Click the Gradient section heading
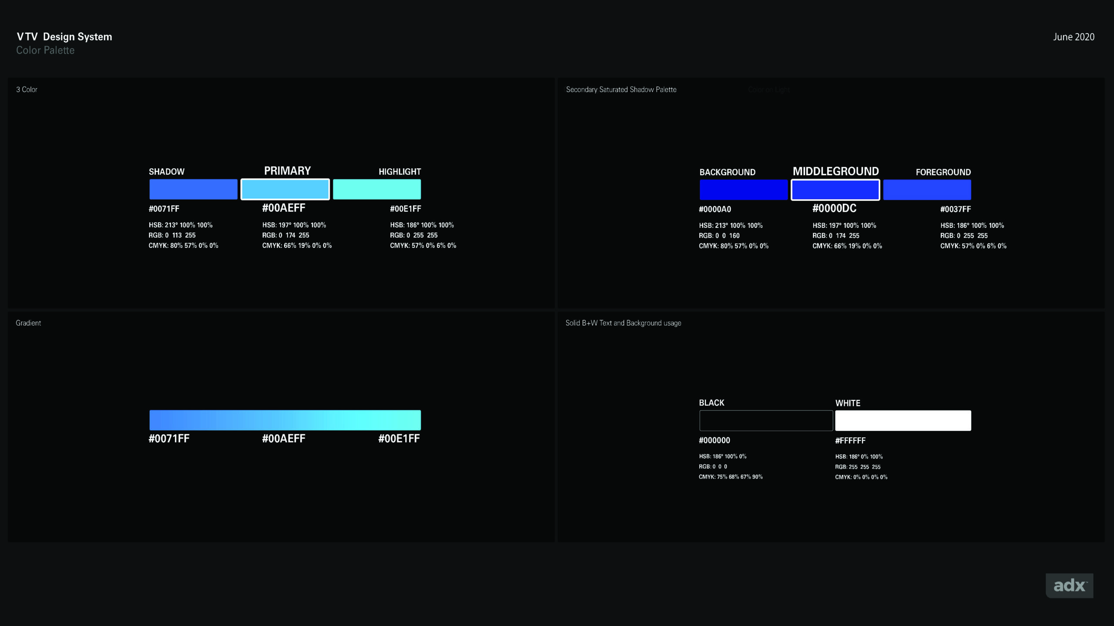This screenshot has width=1114, height=626. click(28, 323)
